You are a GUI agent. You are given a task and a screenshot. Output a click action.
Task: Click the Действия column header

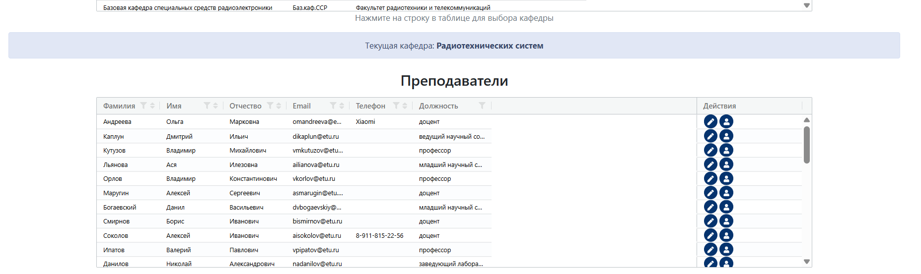click(719, 106)
